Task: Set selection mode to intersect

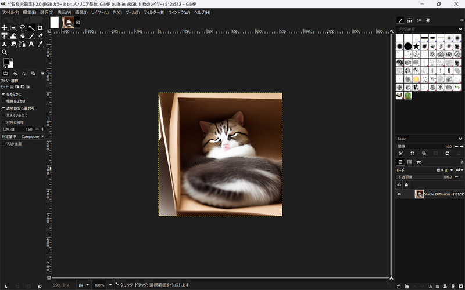Action: click(x=28, y=87)
